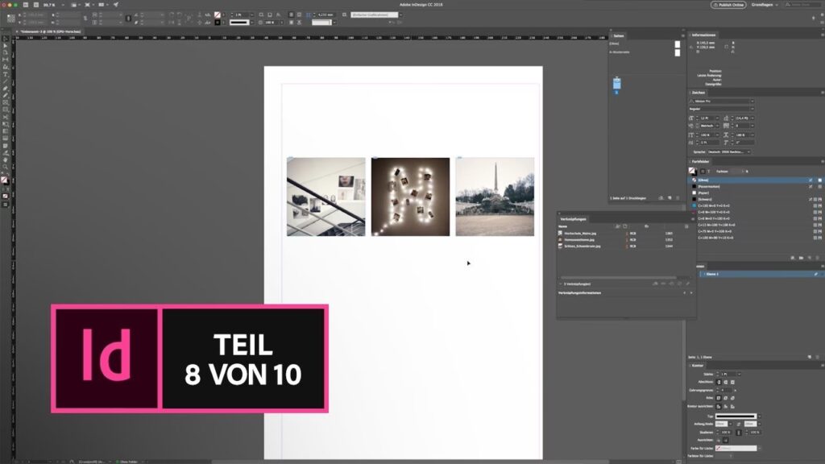Switch to the Verknüpfungen panel tab
Screen dimensions: 825x464
pos(574,219)
